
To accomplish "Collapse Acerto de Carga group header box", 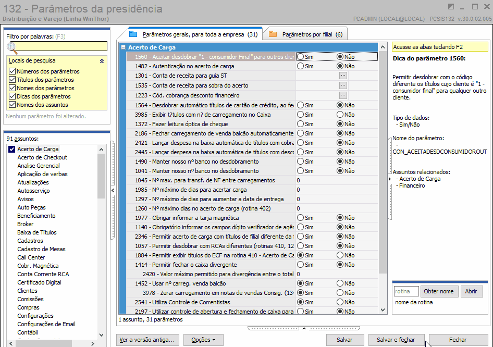I will point(124,47).
